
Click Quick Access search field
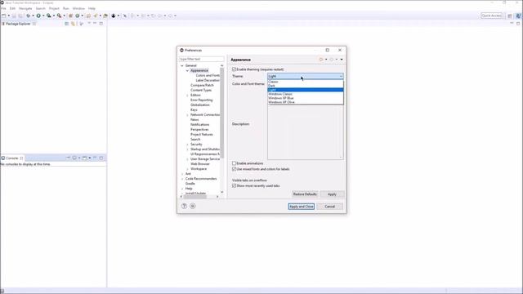pos(492,16)
